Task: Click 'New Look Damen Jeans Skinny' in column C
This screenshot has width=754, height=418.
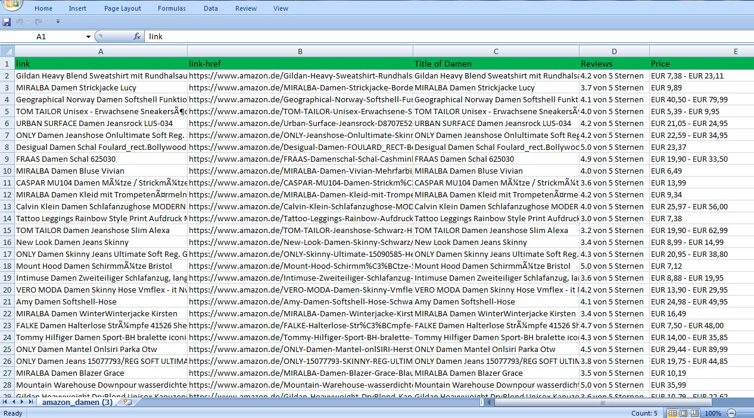Action: pyautogui.click(x=496, y=242)
